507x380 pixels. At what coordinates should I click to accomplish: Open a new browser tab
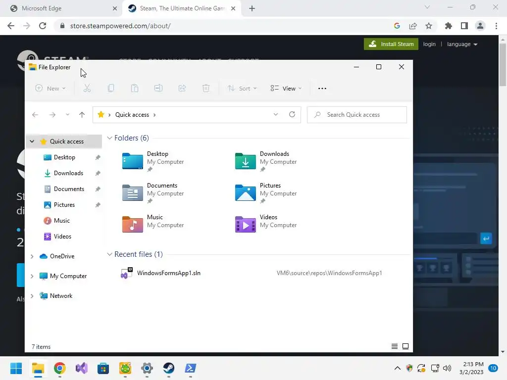point(252,8)
